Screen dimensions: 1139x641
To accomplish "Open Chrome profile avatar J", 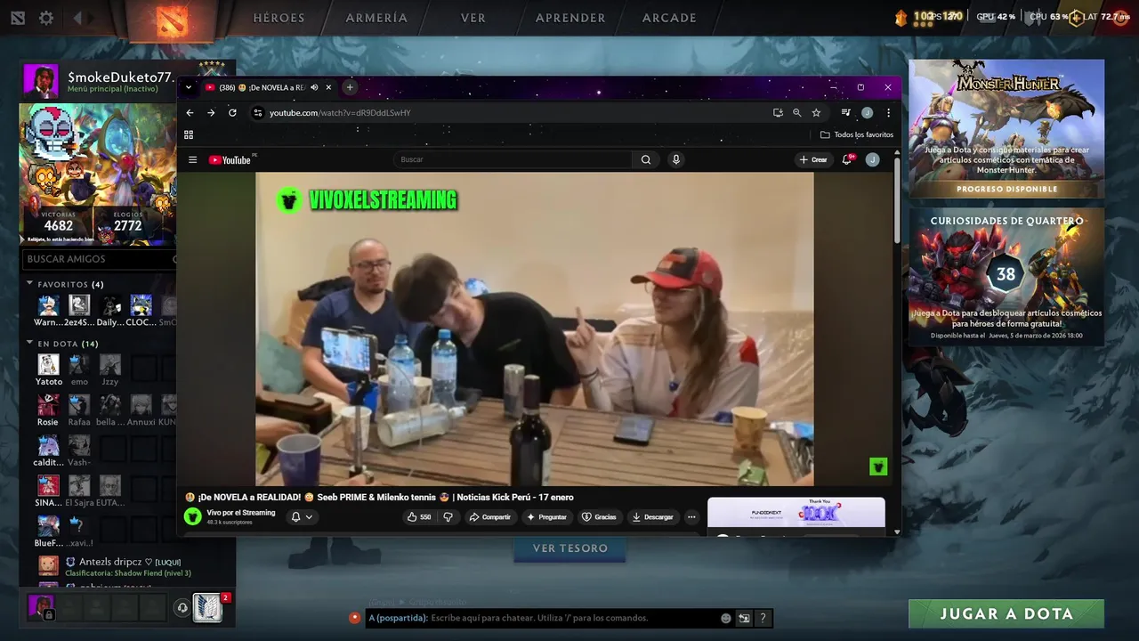I will (x=867, y=113).
